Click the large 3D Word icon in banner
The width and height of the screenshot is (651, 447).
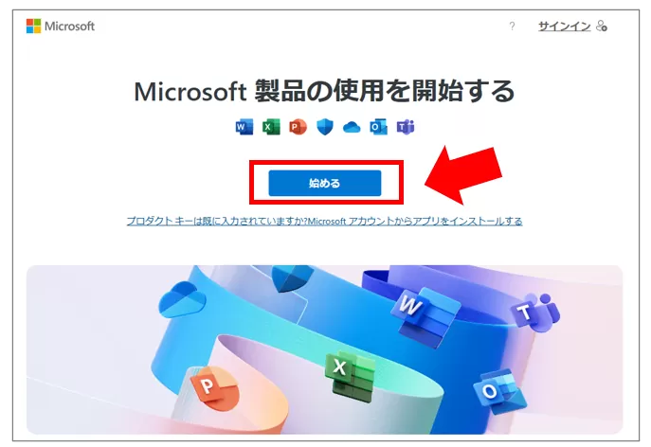click(425, 315)
